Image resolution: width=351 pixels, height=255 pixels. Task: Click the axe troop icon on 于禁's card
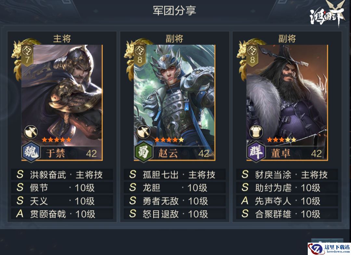tap(31, 132)
